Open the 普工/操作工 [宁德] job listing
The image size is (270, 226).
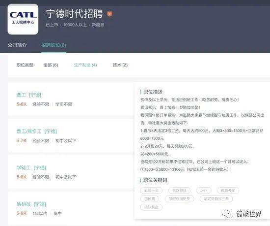(x=37, y=131)
